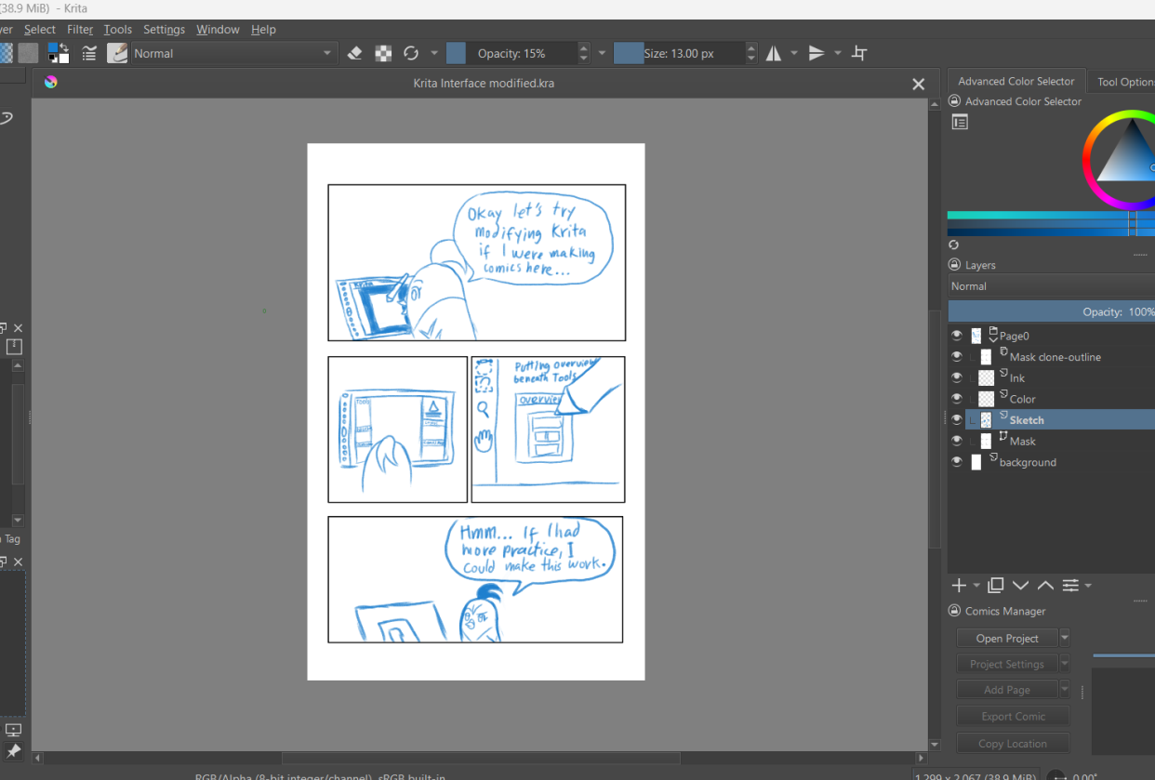Open the Filter menu
The height and width of the screenshot is (780, 1155).
[80, 30]
